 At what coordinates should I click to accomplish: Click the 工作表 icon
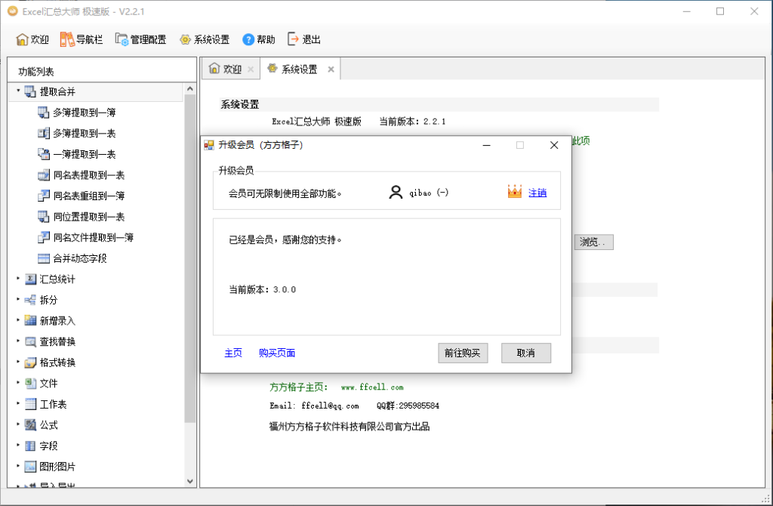(x=30, y=404)
